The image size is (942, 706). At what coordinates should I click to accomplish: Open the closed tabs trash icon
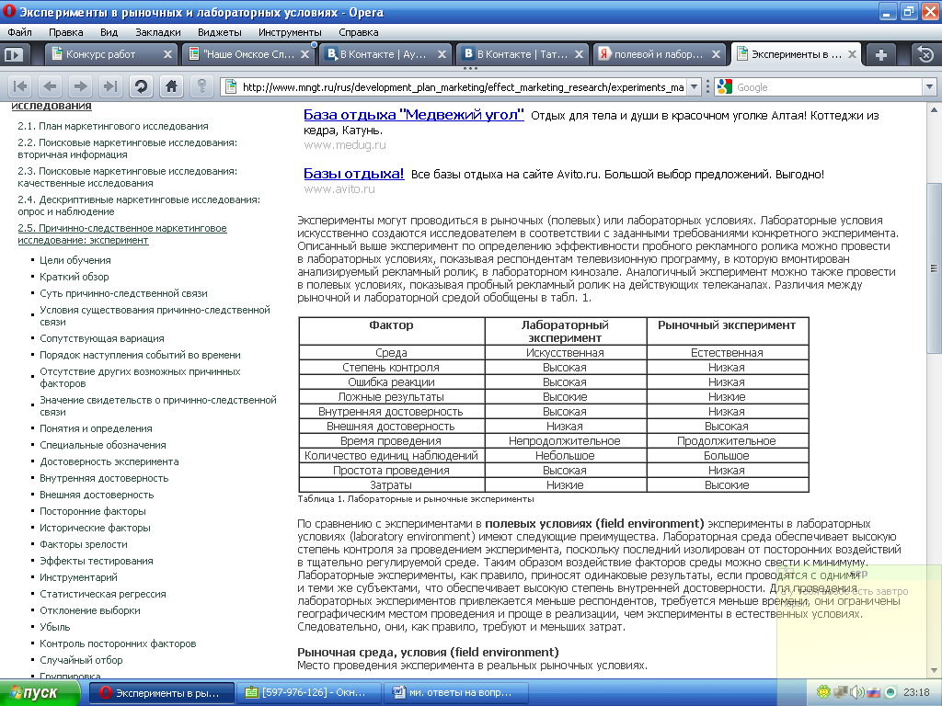pos(925,54)
